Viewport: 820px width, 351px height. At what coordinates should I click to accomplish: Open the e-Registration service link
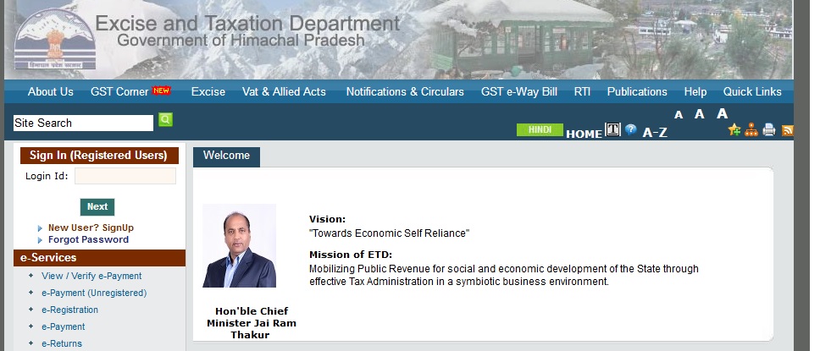[69, 310]
